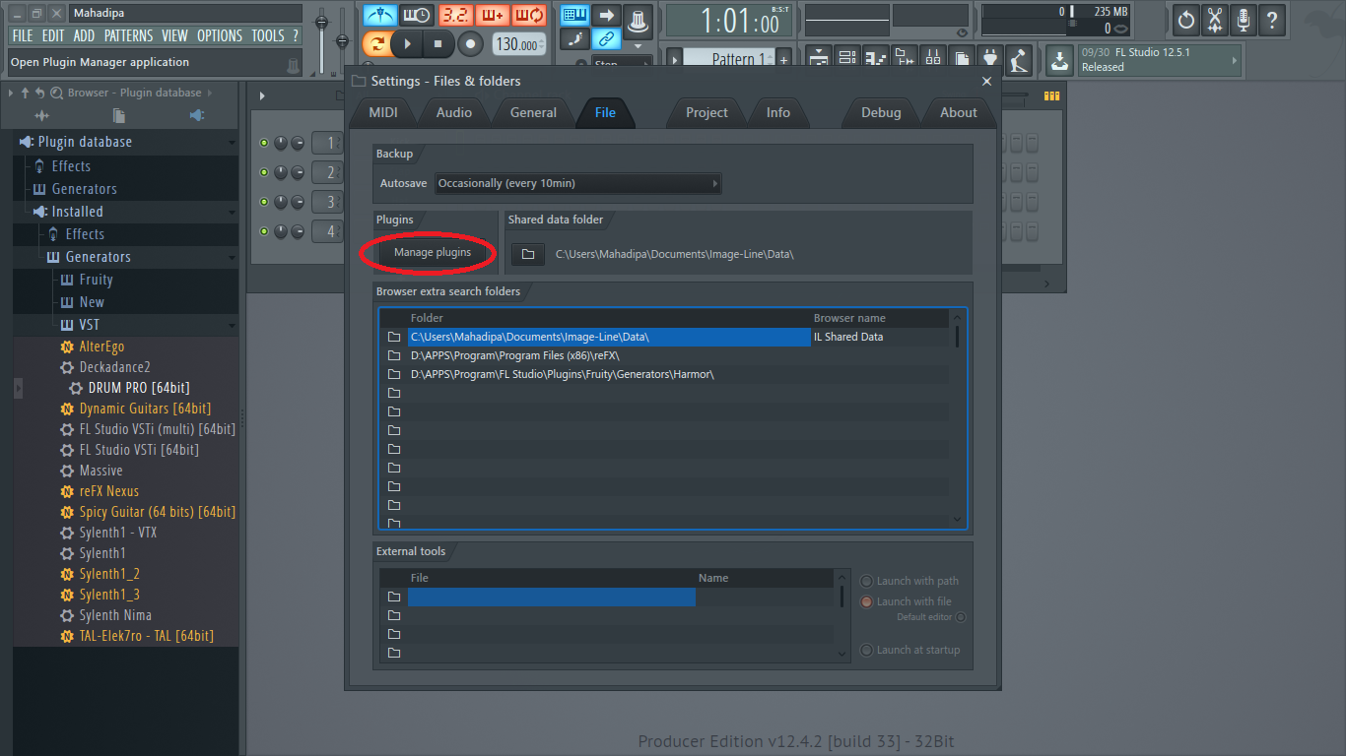Toggle typing keyboard to piano icon
The image size is (1346, 756).
pyautogui.click(x=575, y=15)
